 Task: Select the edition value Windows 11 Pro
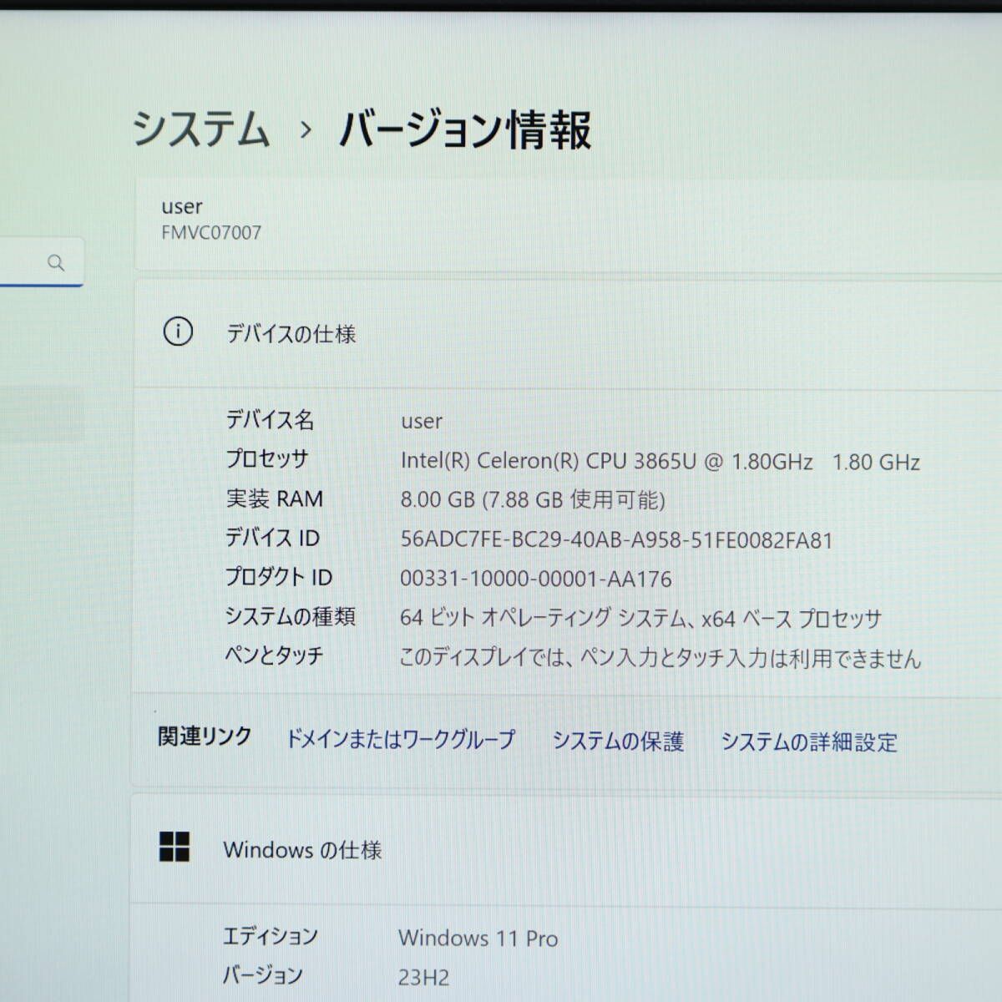pos(478,938)
